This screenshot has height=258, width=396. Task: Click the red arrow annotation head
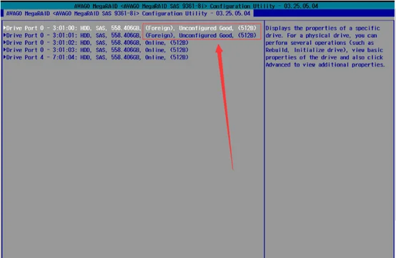pyautogui.click(x=219, y=49)
